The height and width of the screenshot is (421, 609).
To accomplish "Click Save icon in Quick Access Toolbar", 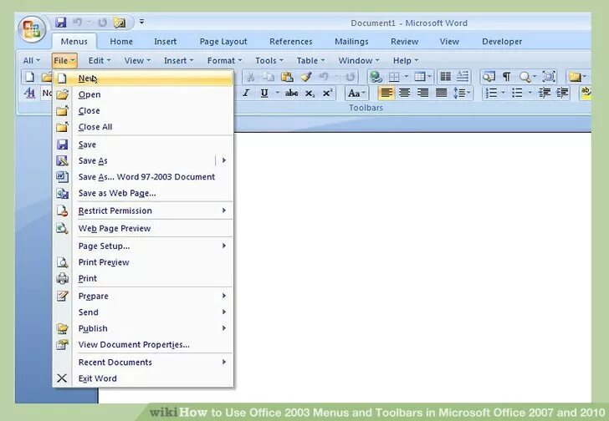I will (61, 23).
